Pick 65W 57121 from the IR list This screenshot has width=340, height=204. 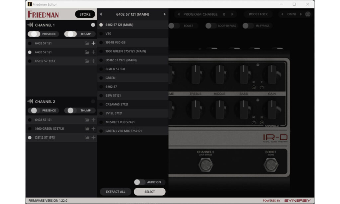[133, 96]
